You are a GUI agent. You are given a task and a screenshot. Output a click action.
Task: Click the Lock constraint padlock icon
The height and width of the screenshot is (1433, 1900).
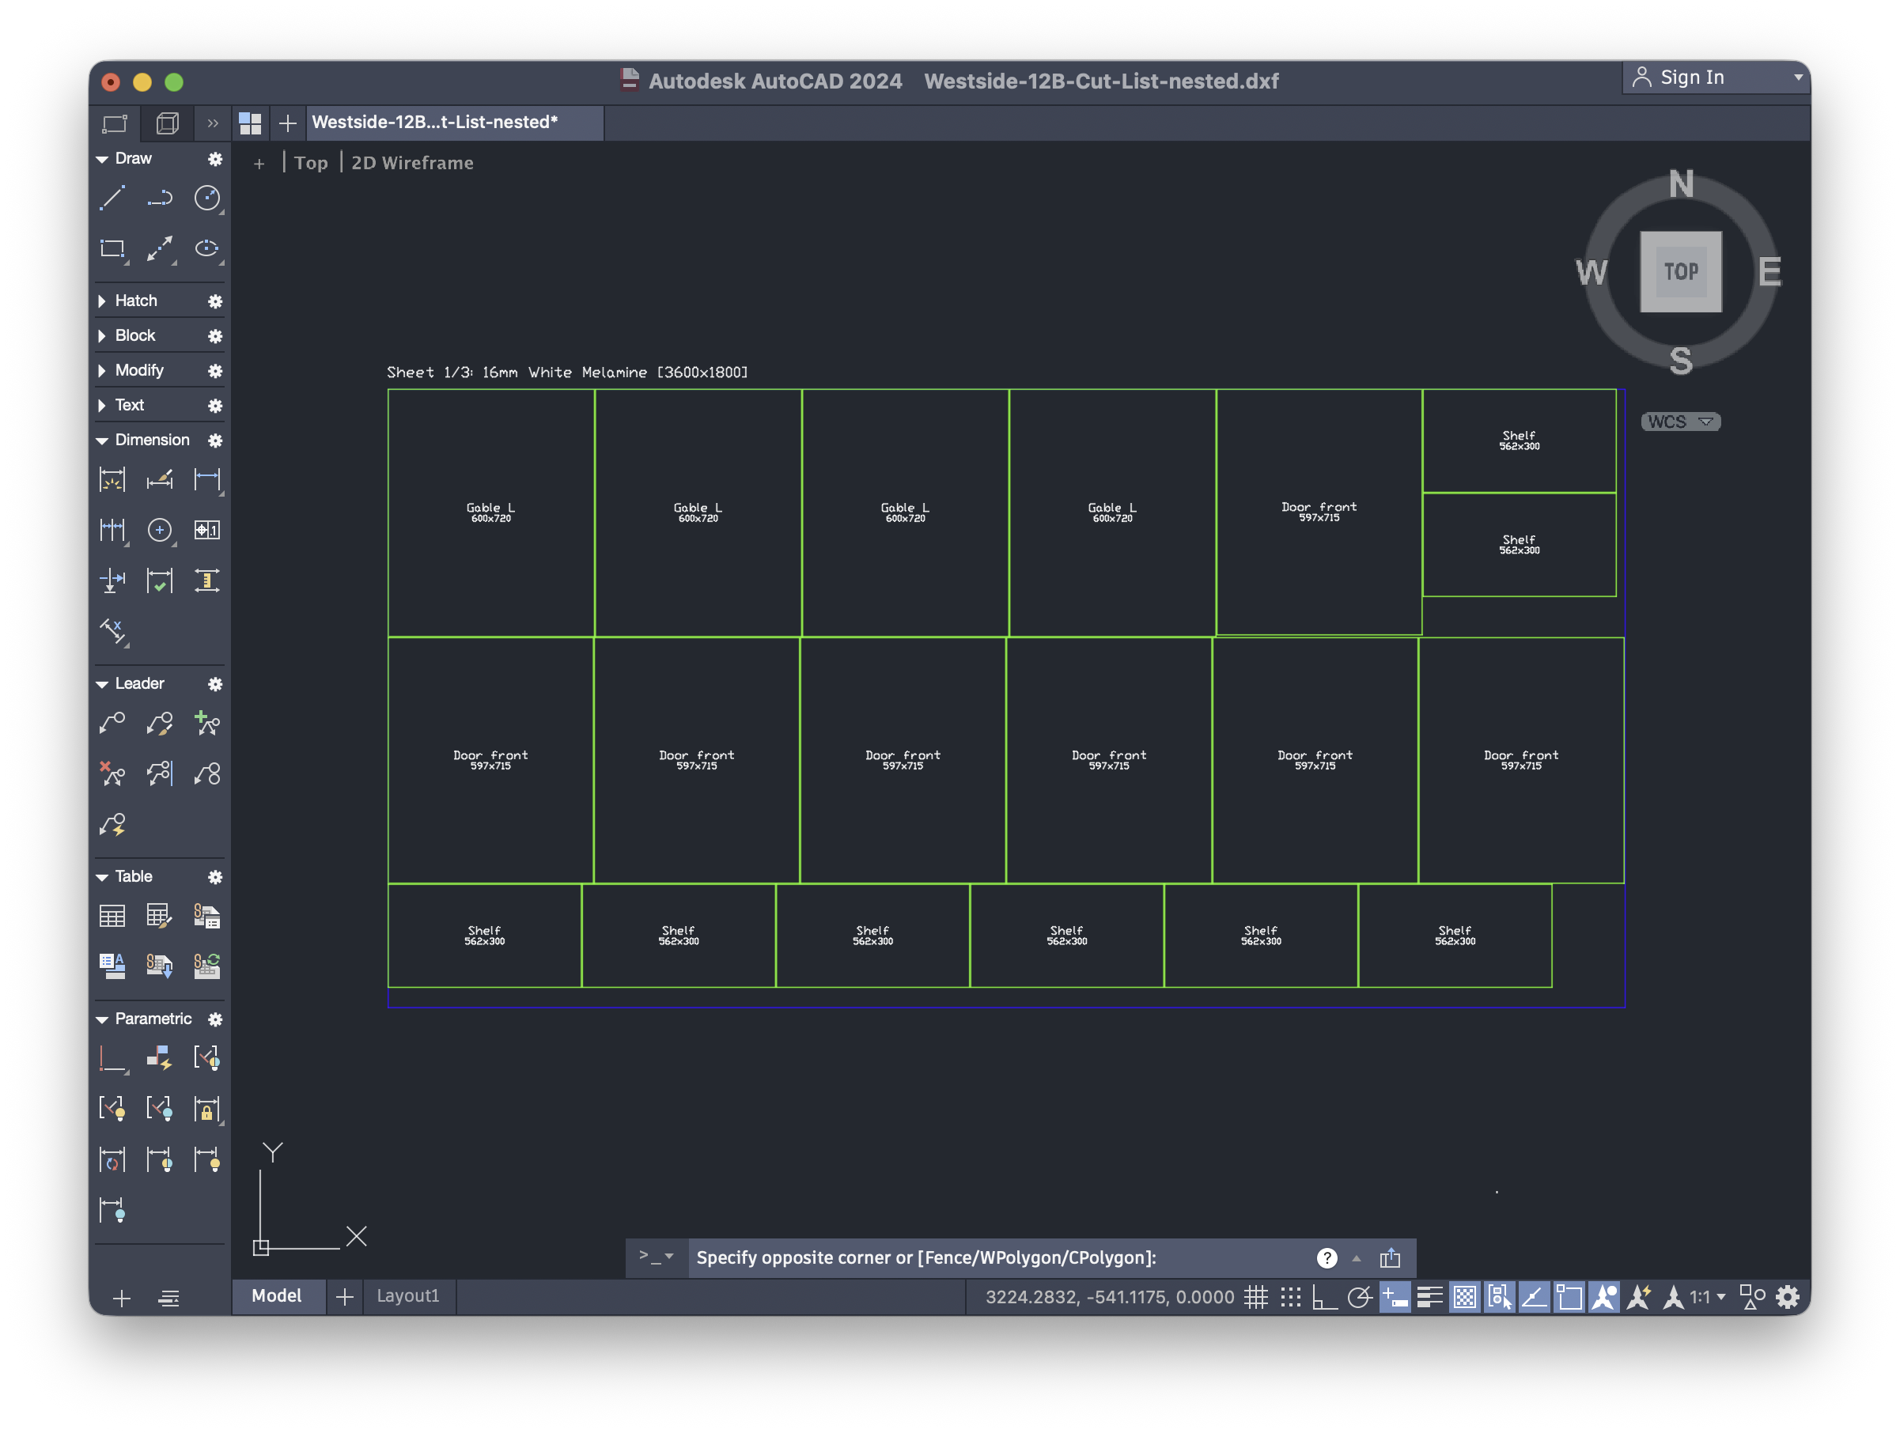pyautogui.click(x=207, y=1110)
